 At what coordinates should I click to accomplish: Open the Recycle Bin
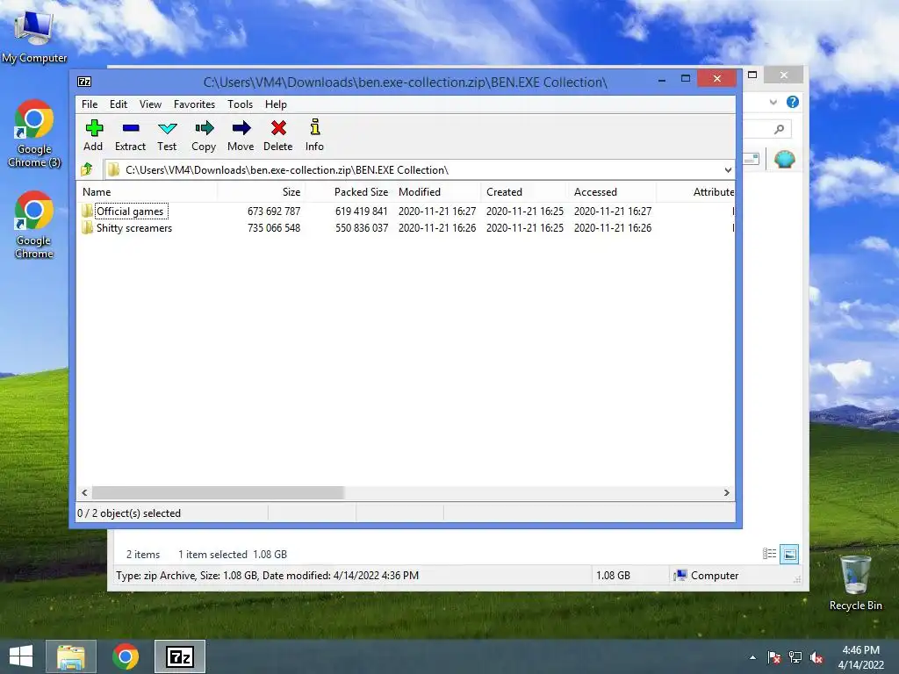coord(855,583)
